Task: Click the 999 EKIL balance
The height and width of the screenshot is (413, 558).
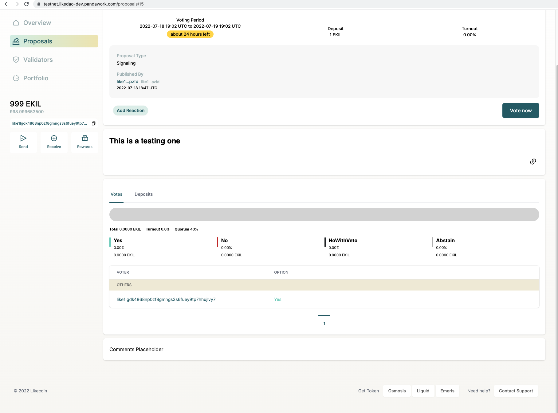Action: click(26, 104)
